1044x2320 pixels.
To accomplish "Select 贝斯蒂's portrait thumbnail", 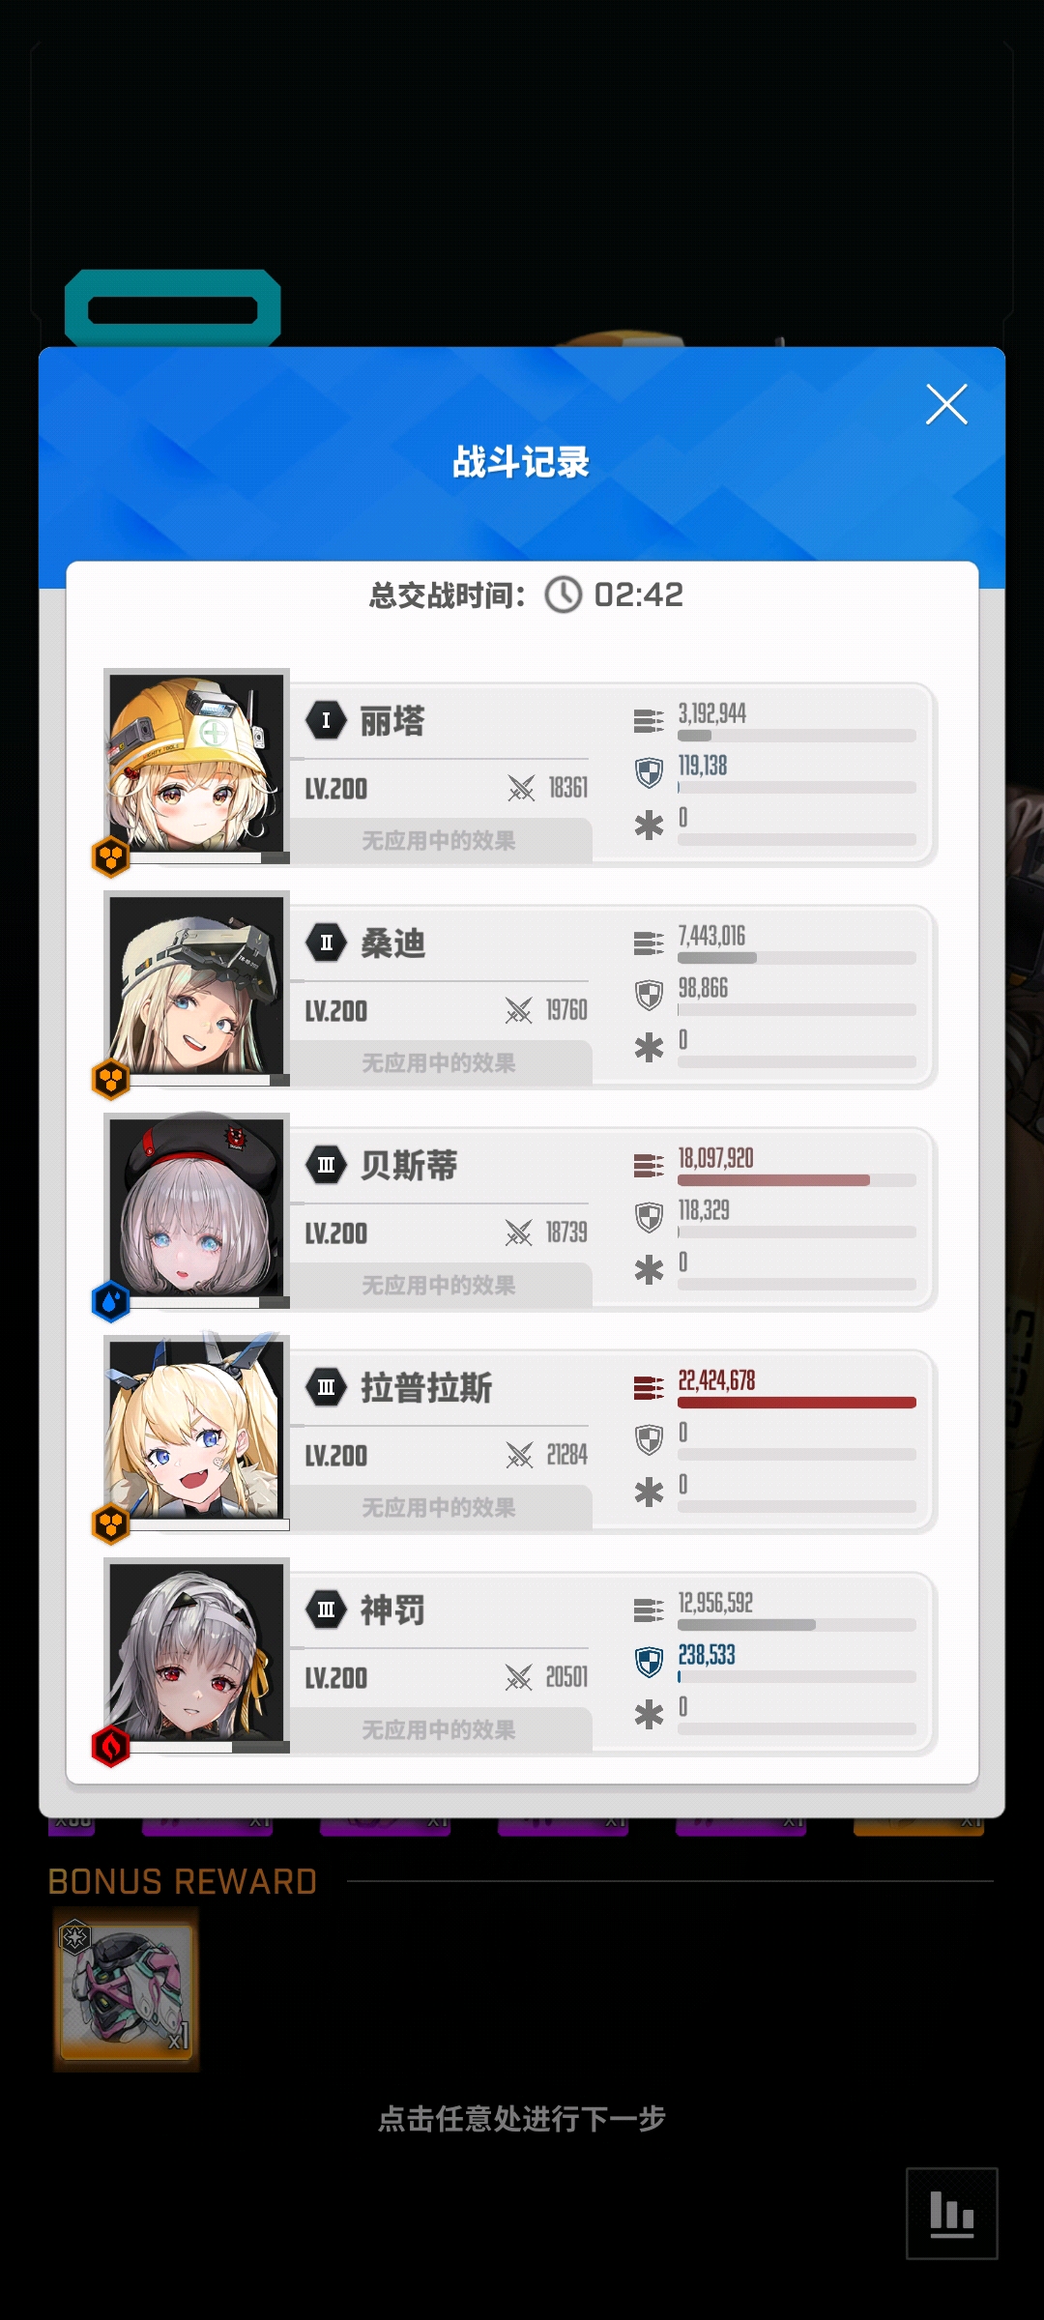I will (196, 1207).
